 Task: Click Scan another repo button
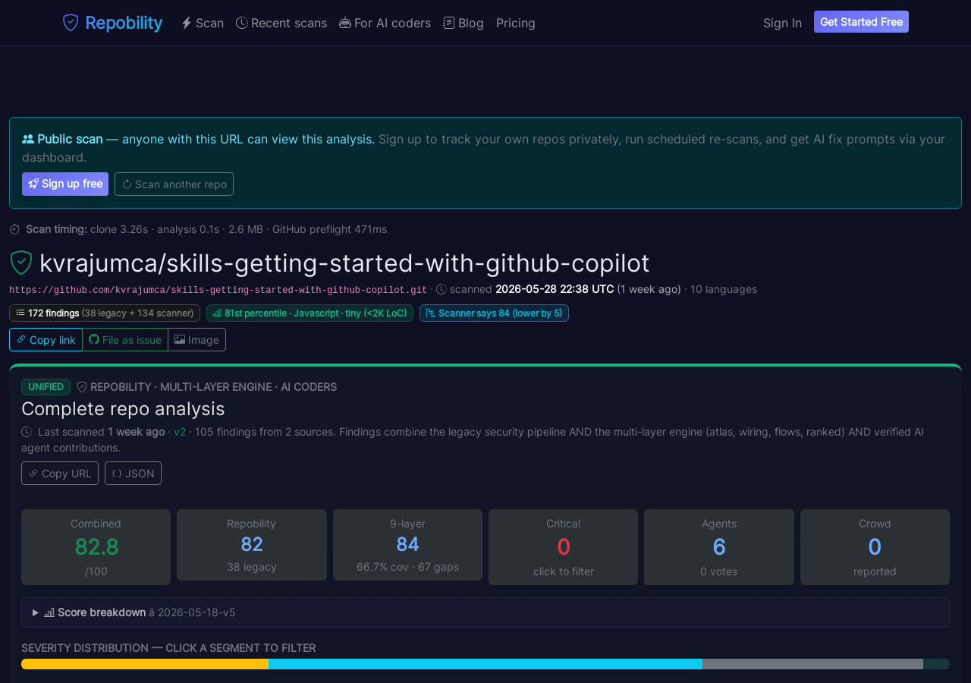pos(174,184)
